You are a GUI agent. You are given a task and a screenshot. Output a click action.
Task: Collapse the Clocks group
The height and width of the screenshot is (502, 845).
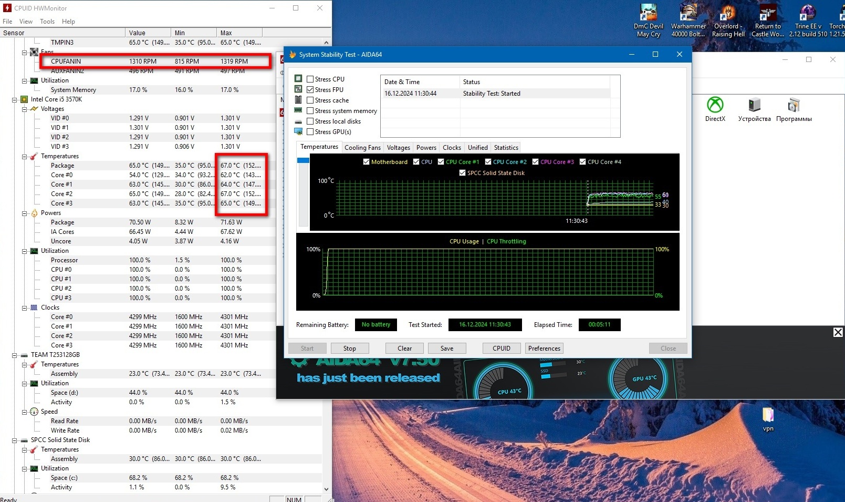[24, 308]
